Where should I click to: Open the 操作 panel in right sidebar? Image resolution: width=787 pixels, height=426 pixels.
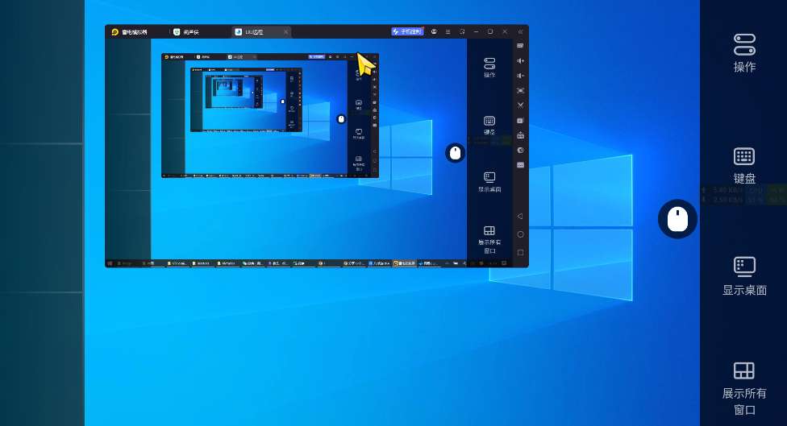[x=744, y=52]
